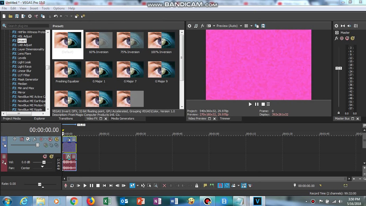Switch to the Transitions tab

point(66,118)
